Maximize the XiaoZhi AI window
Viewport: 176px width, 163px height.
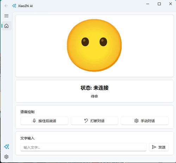click(x=159, y=4)
